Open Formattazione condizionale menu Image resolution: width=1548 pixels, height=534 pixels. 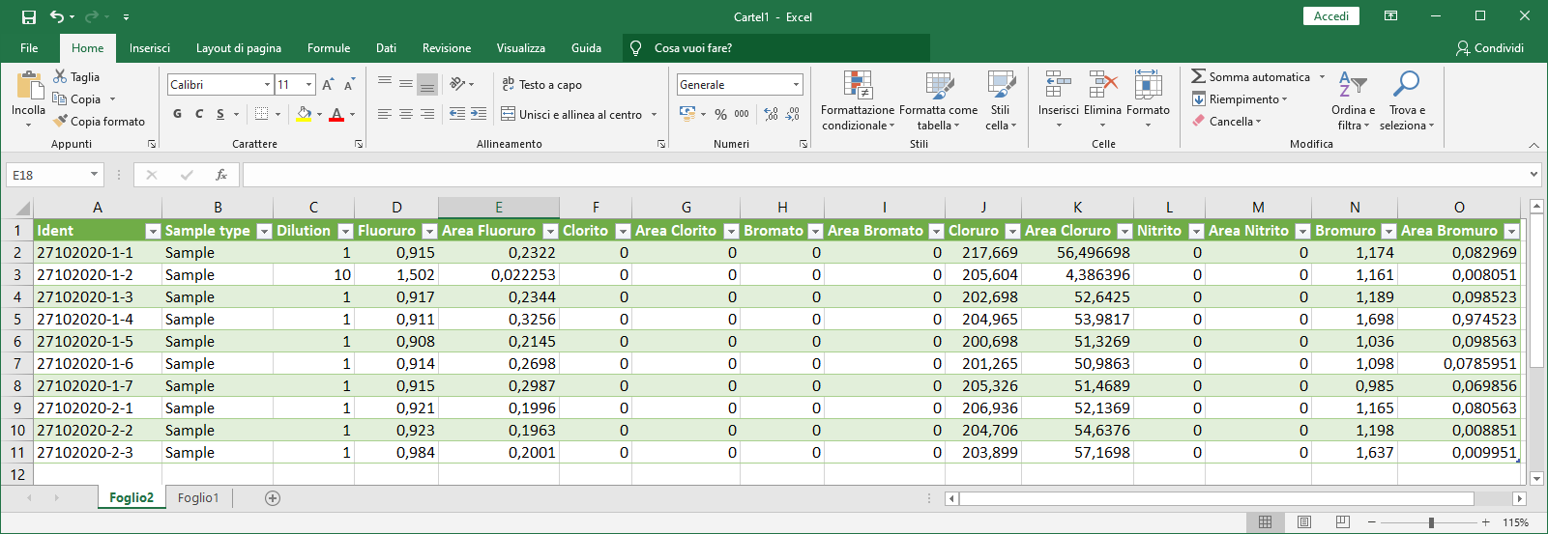[x=858, y=100]
